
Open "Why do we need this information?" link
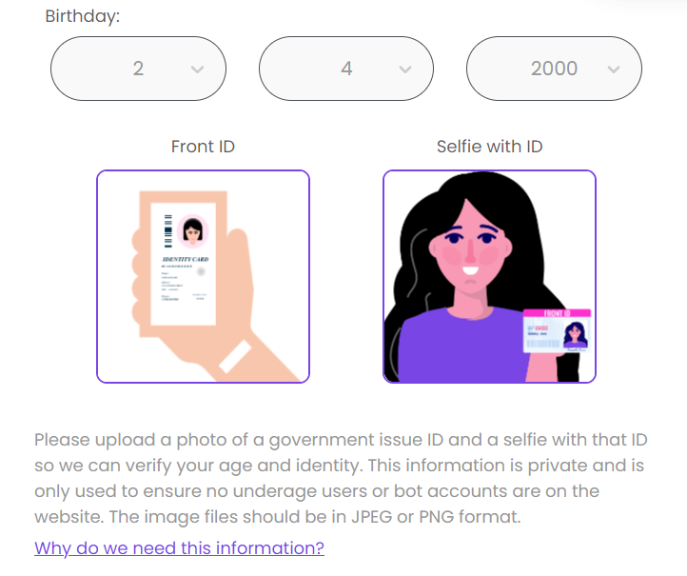pos(179,548)
